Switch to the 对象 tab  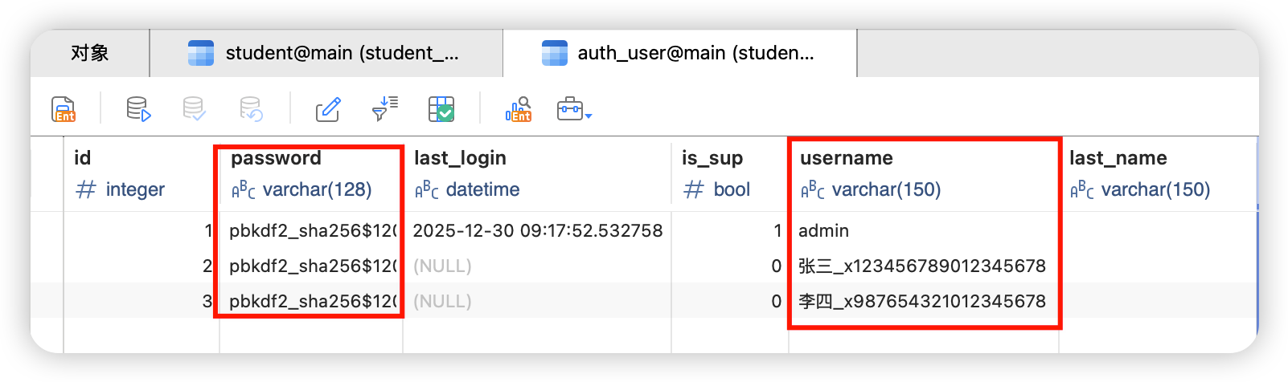(x=90, y=53)
